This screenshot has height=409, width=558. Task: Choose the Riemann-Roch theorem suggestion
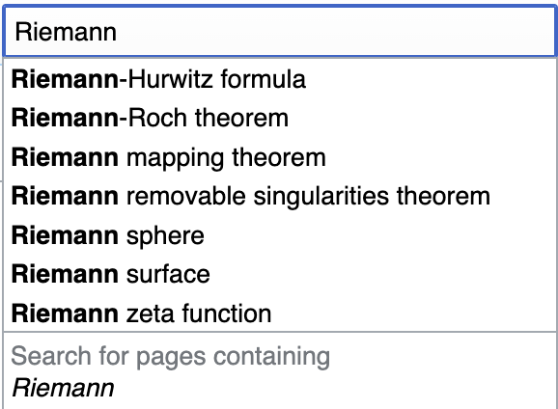(280, 118)
